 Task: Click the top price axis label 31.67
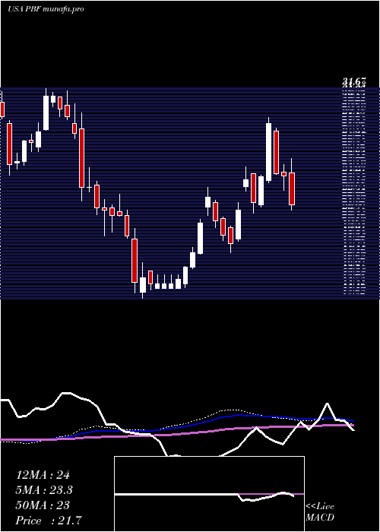point(354,81)
